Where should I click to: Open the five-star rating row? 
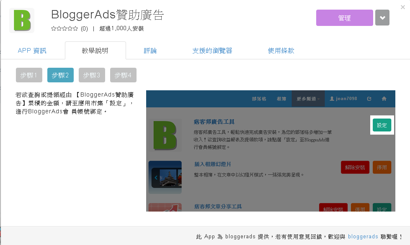click(64, 28)
